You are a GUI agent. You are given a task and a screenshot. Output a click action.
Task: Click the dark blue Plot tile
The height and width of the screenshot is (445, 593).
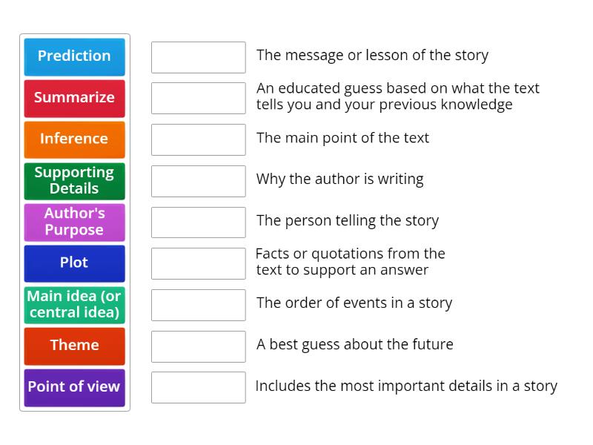(x=74, y=263)
